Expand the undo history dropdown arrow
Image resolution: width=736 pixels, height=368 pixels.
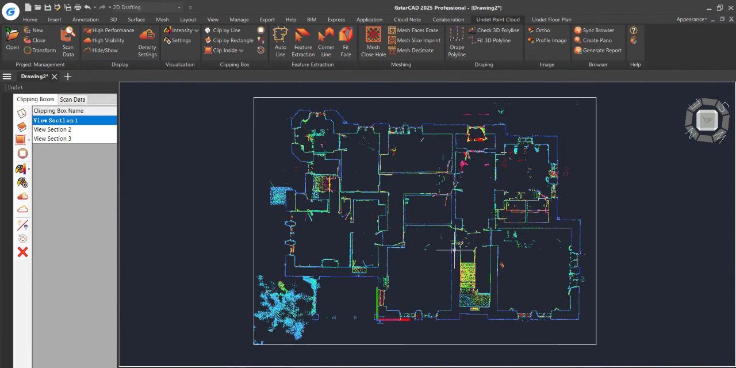click(x=94, y=7)
